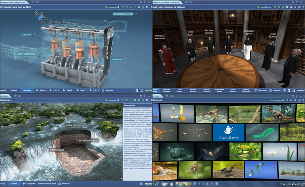Play Такт 1 in engine window

point(54,90)
